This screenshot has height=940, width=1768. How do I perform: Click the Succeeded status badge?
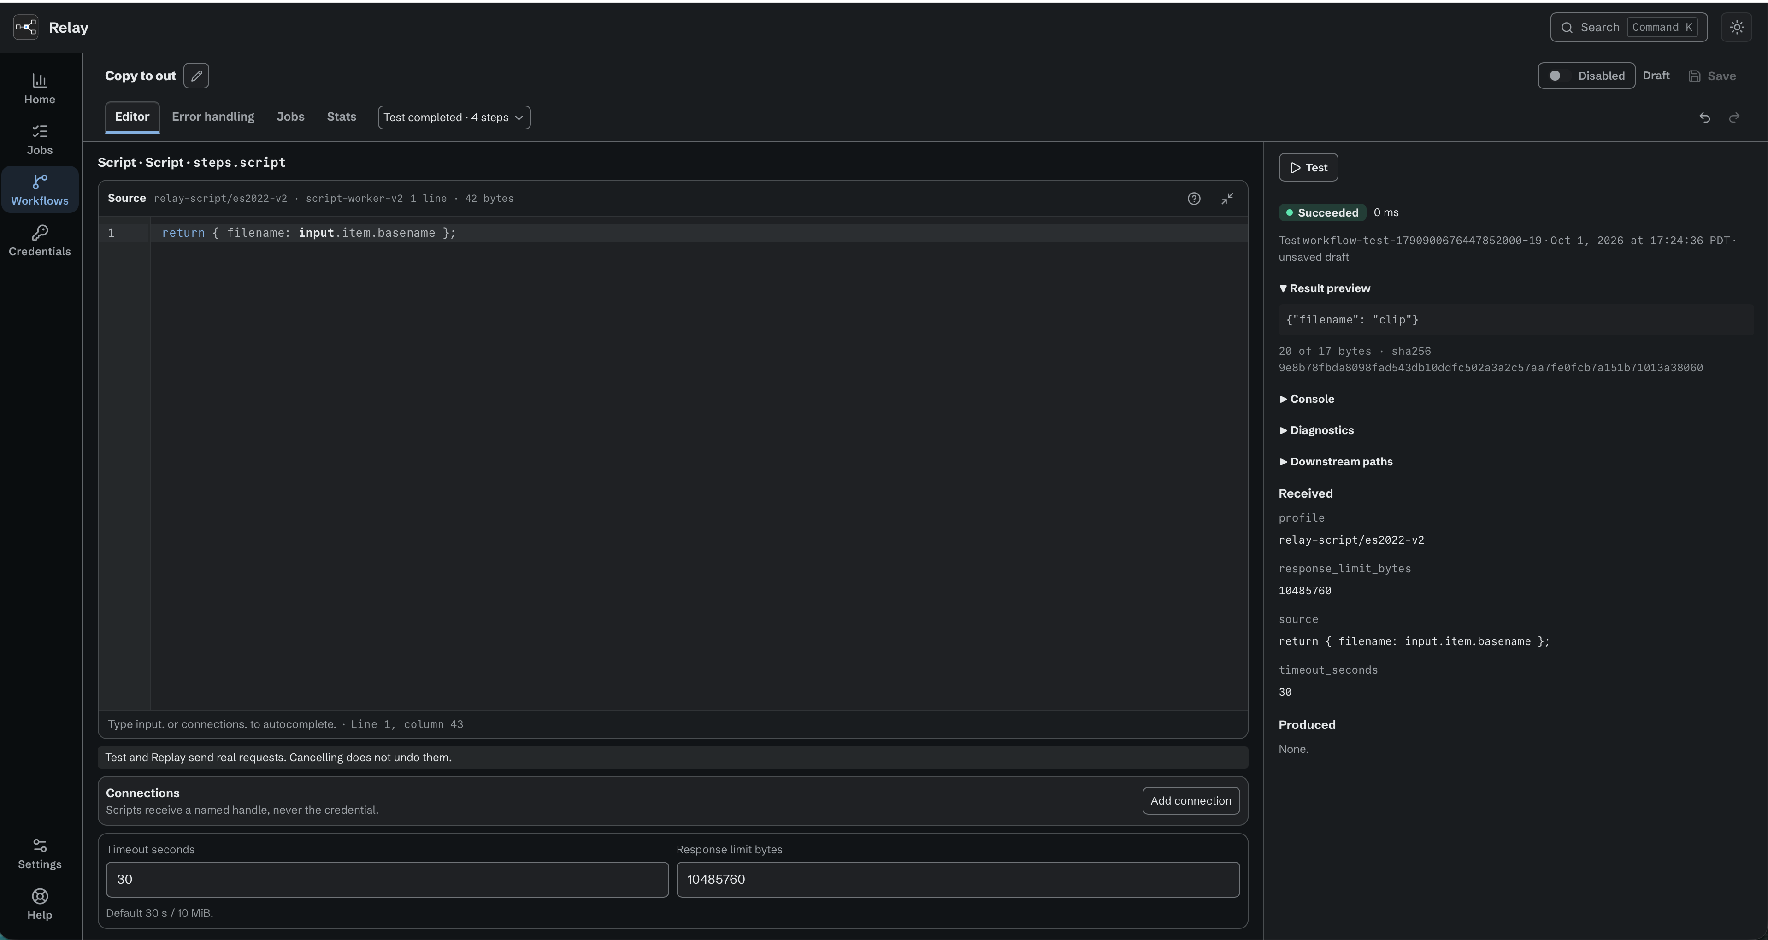(1322, 213)
